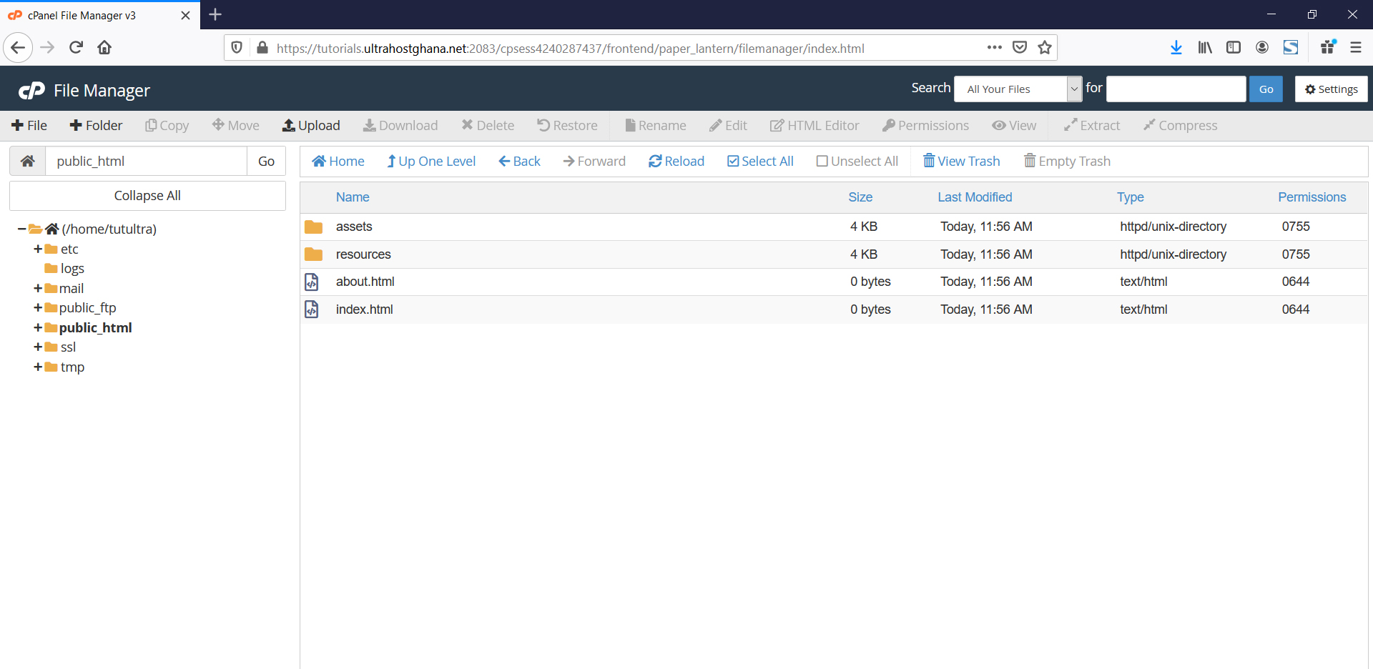Viewport: 1373px width, 669px height.
Task: Open the Upload tool
Action: (x=311, y=125)
